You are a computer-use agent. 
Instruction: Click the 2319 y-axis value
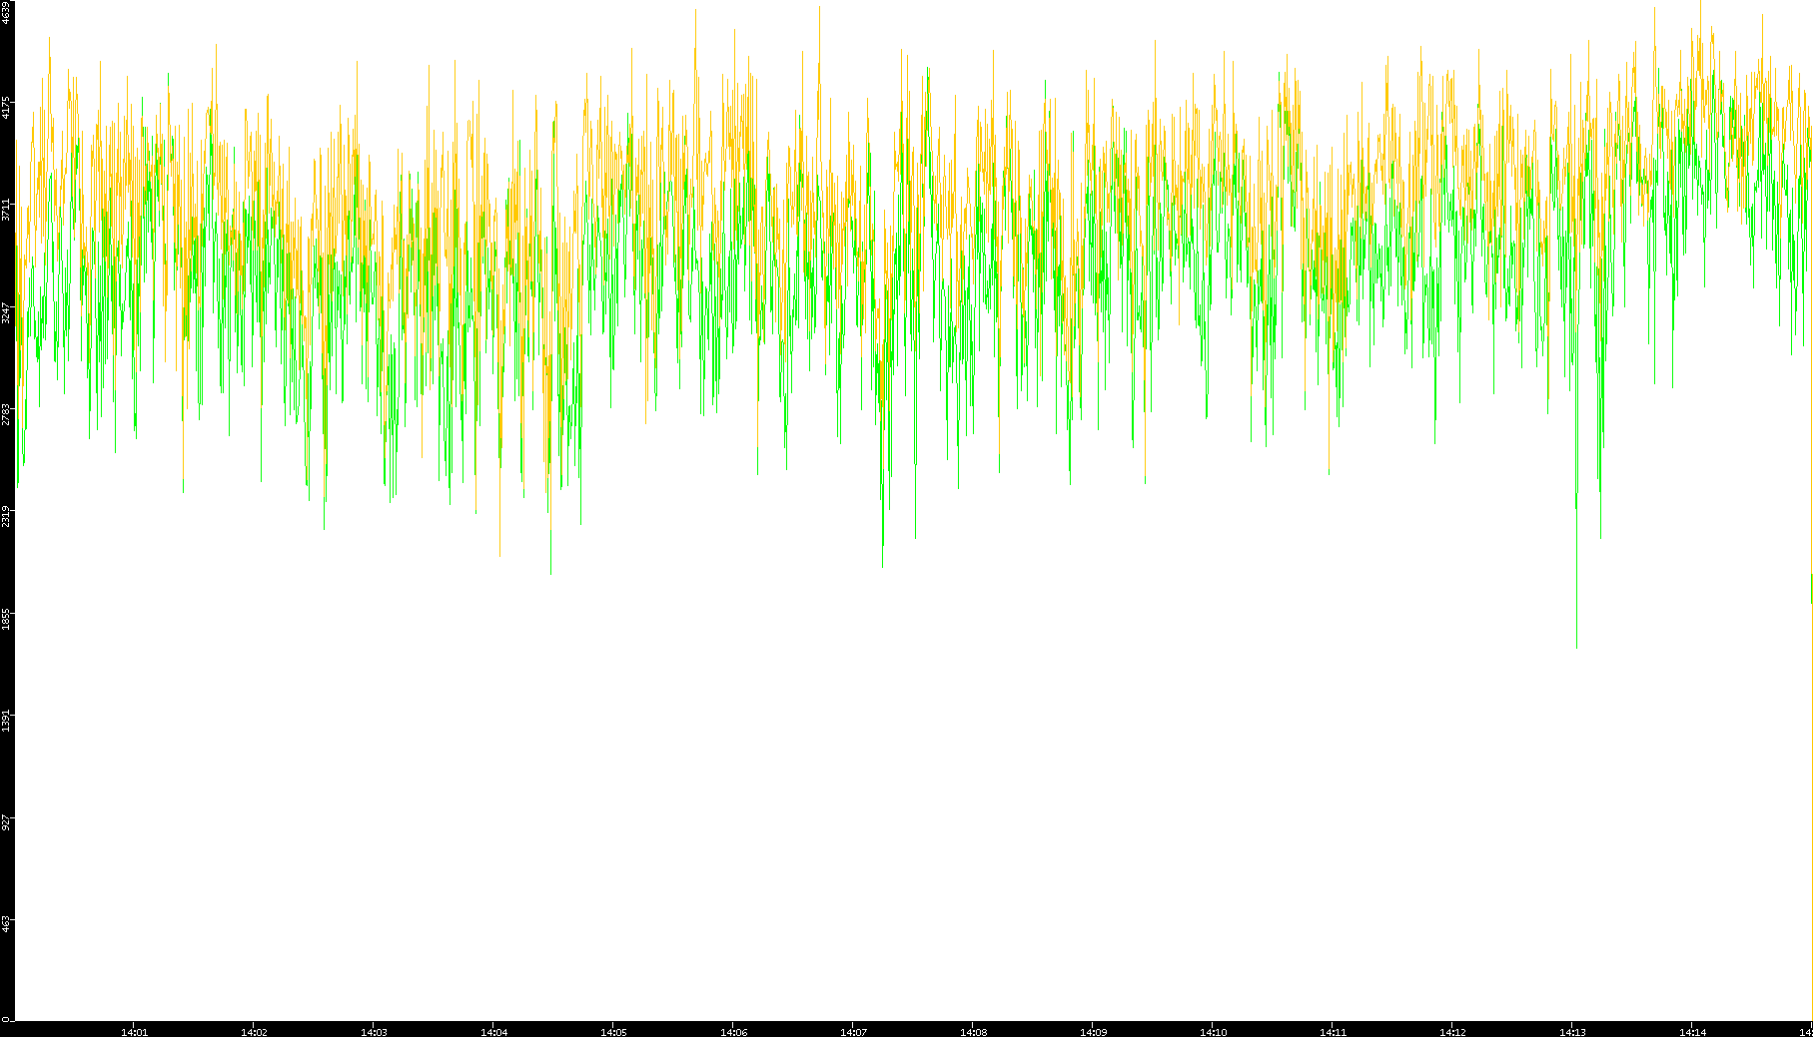(x=7, y=517)
